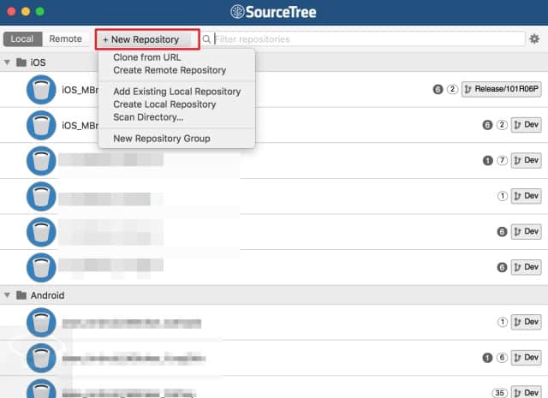Select bucket icon in Android row with outlined 6 badge
Viewport: 548px width, 398px height.
(x=41, y=358)
